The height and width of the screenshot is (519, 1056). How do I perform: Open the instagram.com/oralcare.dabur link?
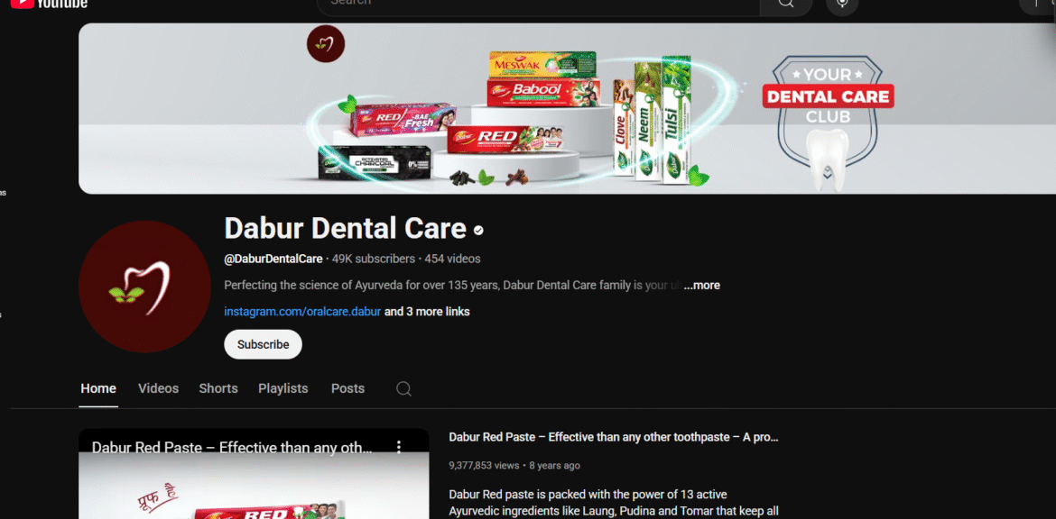[x=302, y=312]
